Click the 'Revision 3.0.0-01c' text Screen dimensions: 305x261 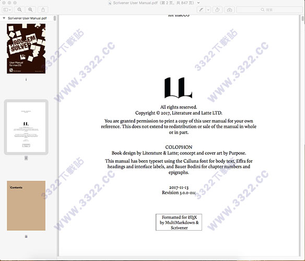[179, 193]
